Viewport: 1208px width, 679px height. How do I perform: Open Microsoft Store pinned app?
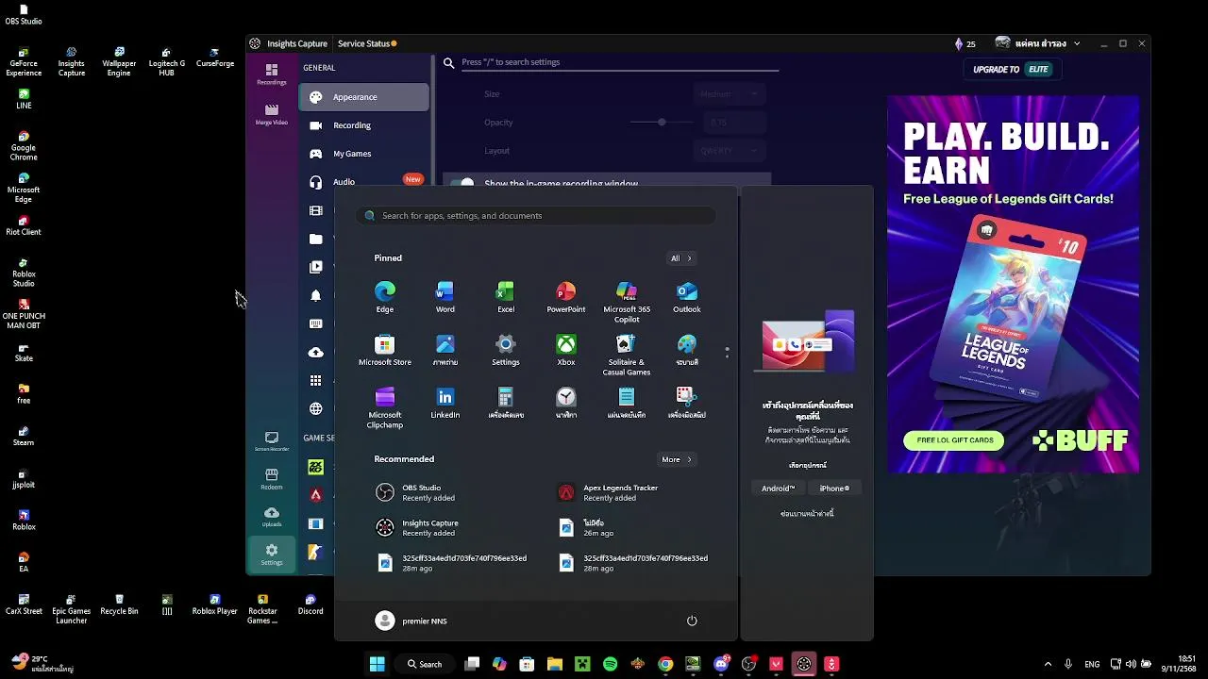(x=385, y=350)
